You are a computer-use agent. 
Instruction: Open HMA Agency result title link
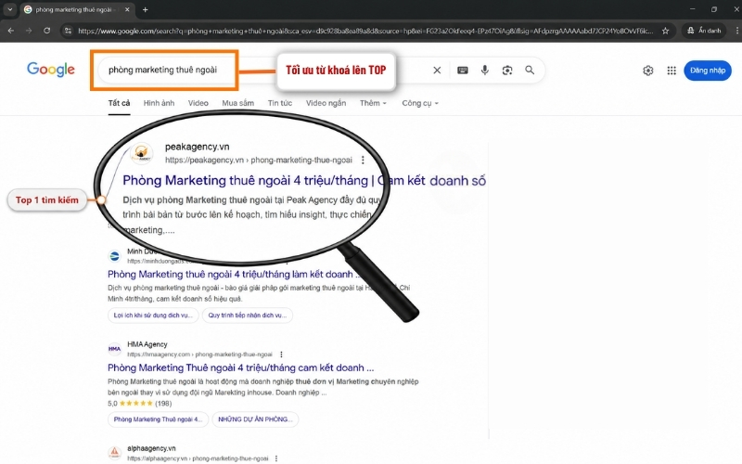[x=240, y=367]
